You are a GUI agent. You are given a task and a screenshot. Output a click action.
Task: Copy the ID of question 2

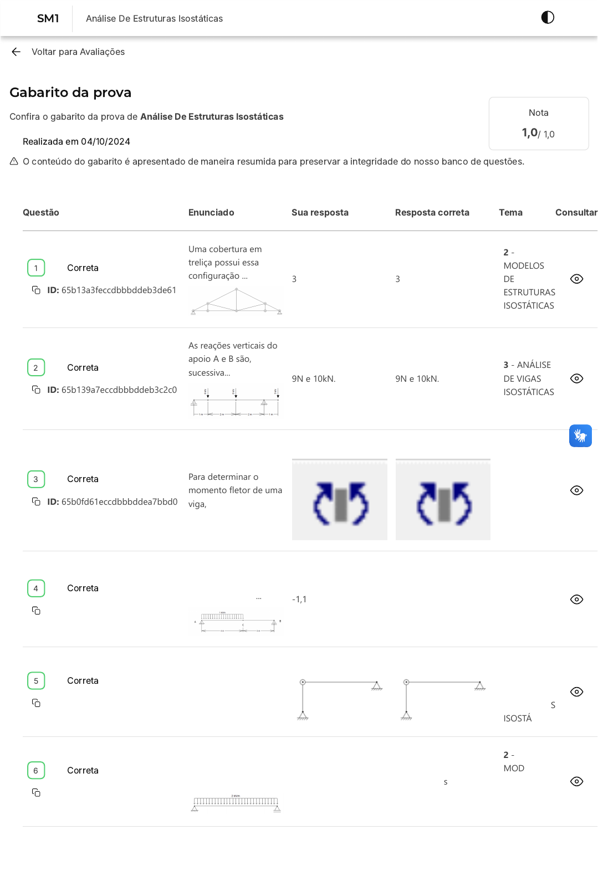click(36, 390)
